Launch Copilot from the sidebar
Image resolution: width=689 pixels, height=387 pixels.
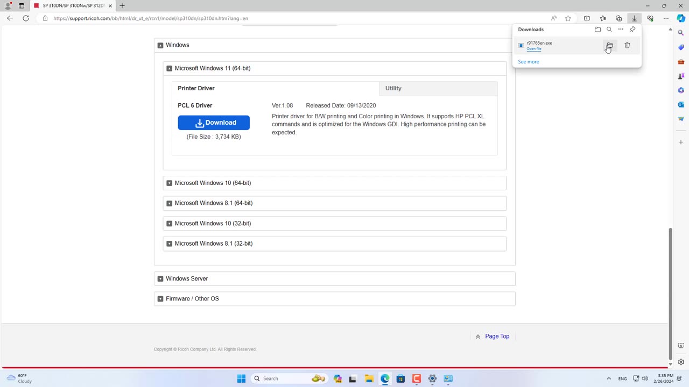[x=681, y=18]
